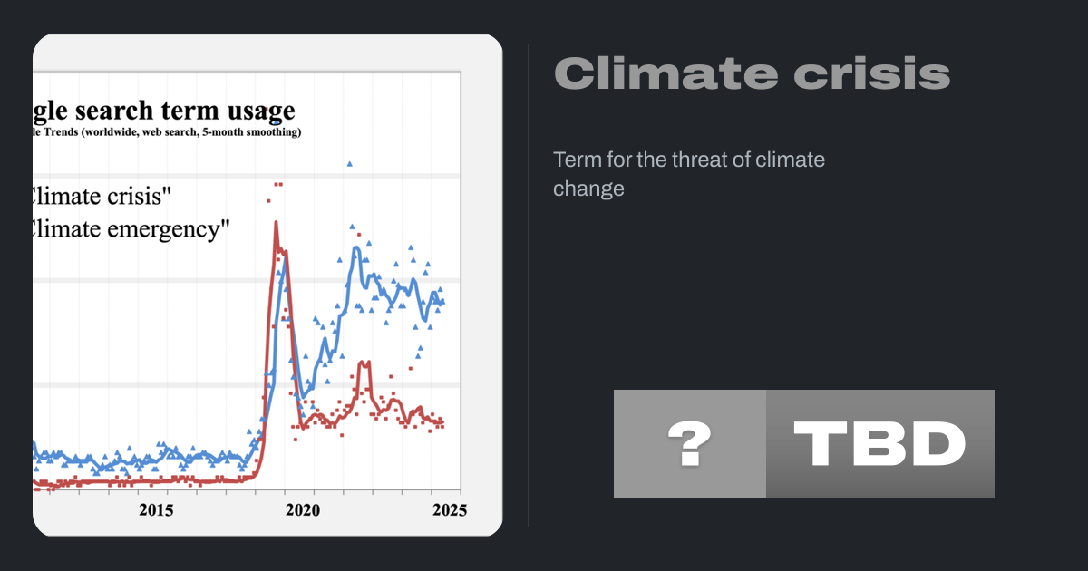This screenshot has height=571, width=1088.
Task: Click the 2015 axis label
Action: tap(156, 510)
